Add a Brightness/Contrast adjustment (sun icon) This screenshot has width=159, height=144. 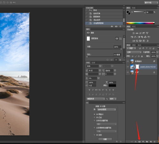point(134,33)
